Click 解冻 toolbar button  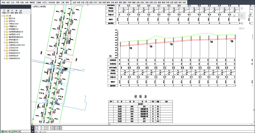click(117, 3)
